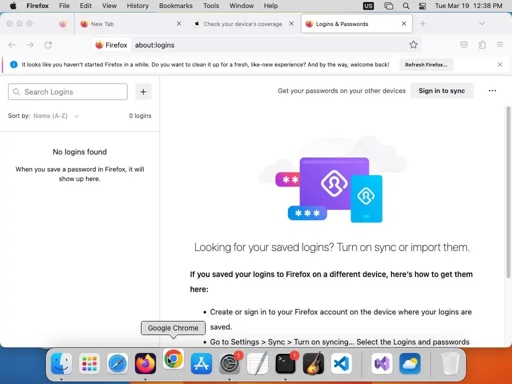
Task: Launch Safari from the Dock
Action: coord(117,363)
